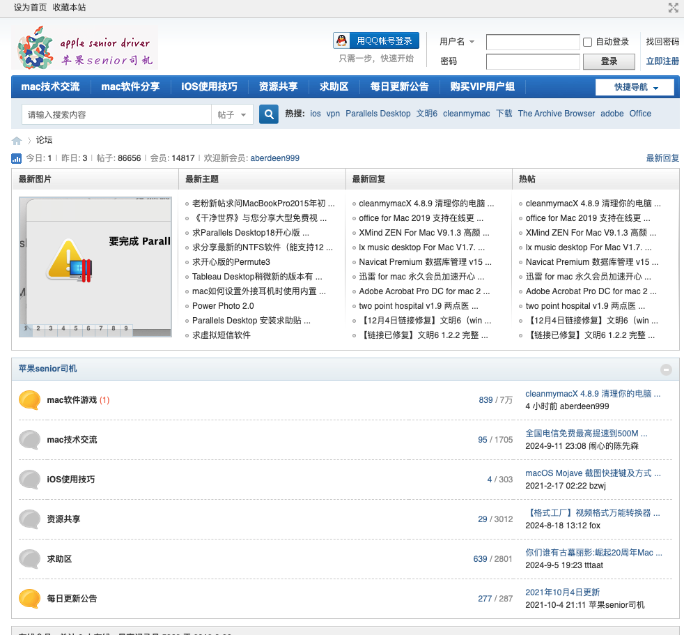Click the 设为首页 link

[30, 8]
